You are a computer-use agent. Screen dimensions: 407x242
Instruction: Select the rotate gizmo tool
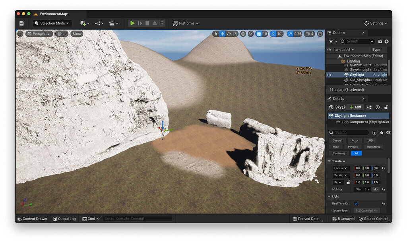(229, 34)
